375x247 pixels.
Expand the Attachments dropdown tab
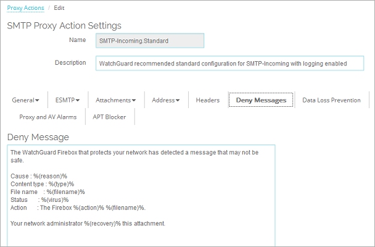click(115, 100)
